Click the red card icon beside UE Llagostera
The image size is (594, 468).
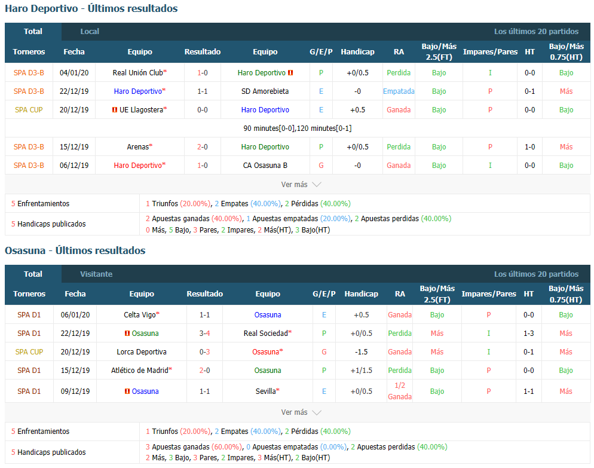point(114,110)
